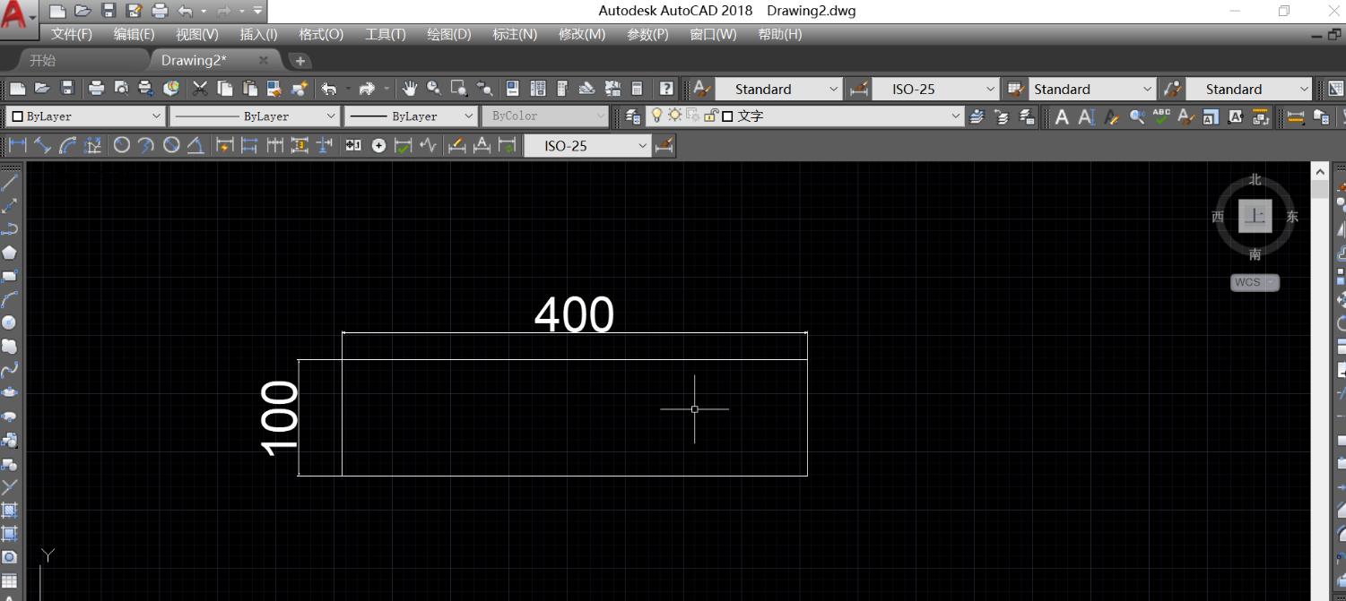This screenshot has height=601, width=1346.
Task: Open the 视图(V) menu
Action: click(197, 34)
